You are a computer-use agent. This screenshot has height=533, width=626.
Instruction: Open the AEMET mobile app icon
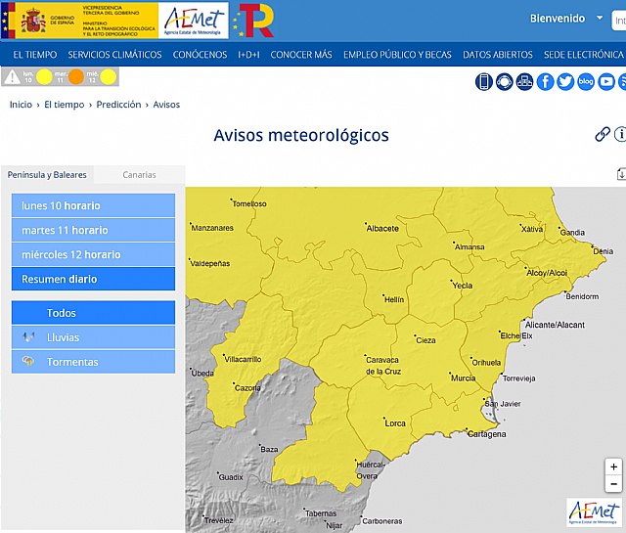tap(484, 81)
